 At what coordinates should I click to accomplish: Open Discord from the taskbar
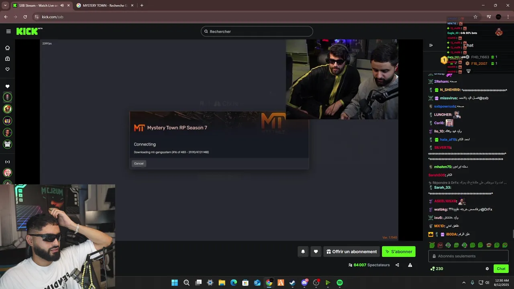click(304, 283)
